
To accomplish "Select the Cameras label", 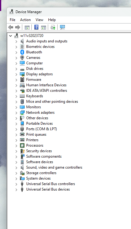I will coord(33,58).
